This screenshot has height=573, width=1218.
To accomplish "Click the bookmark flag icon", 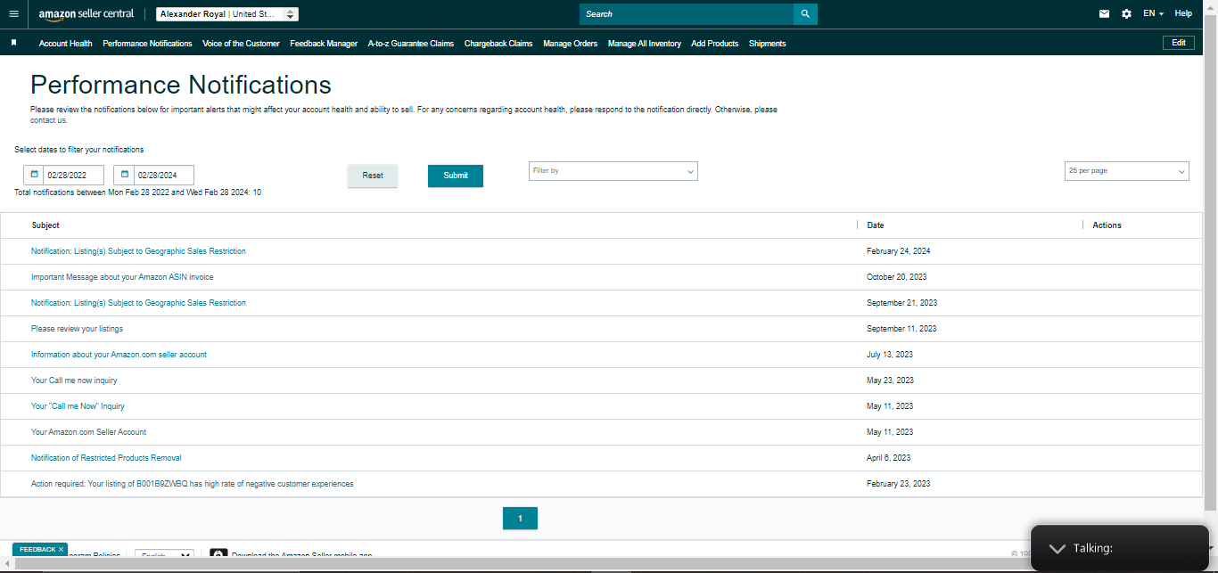I will (x=13, y=43).
